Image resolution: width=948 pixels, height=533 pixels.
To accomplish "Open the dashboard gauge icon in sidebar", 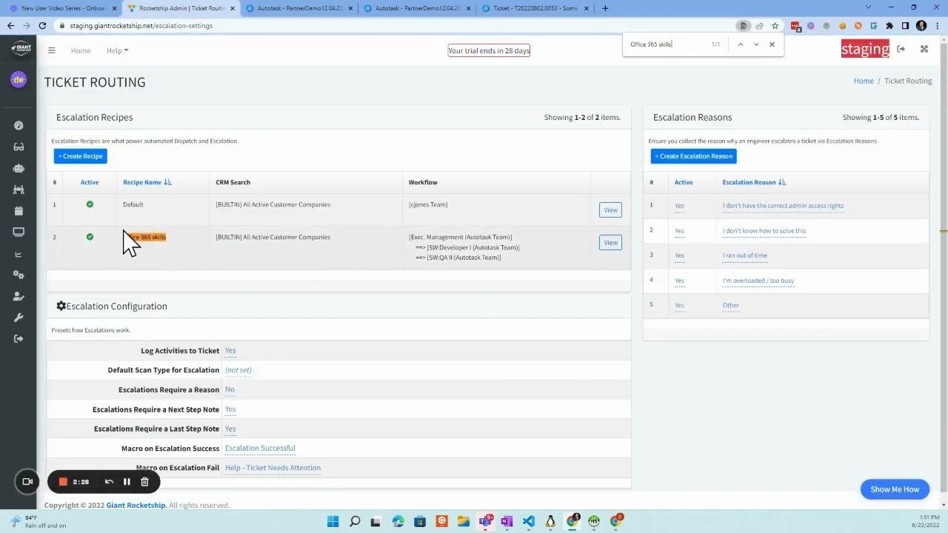I will [19, 125].
